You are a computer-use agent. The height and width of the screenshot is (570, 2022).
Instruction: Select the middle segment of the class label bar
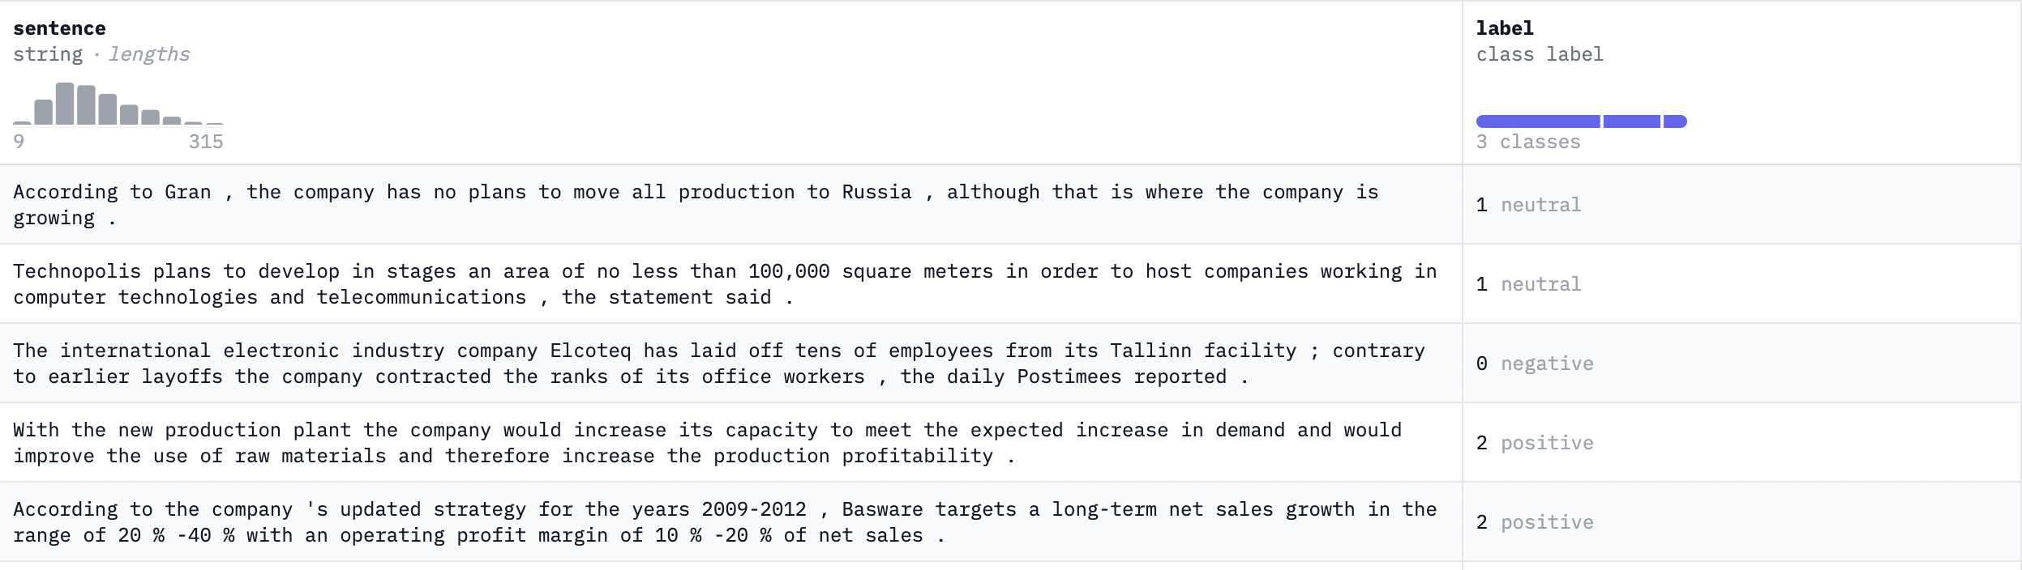pos(1631,121)
